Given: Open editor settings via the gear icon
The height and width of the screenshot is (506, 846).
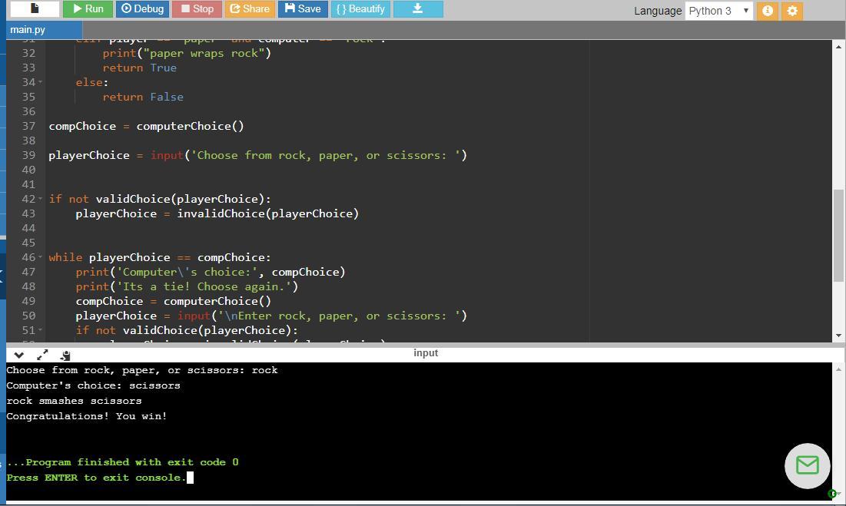Looking at the screenshot, I should click(792, 11).
